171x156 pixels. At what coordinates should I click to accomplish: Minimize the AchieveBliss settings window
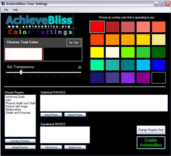tap(156, 3)
